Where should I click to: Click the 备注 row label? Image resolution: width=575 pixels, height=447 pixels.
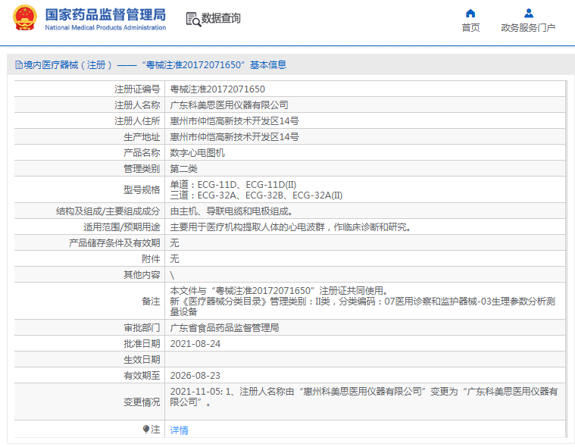[151, 302]
